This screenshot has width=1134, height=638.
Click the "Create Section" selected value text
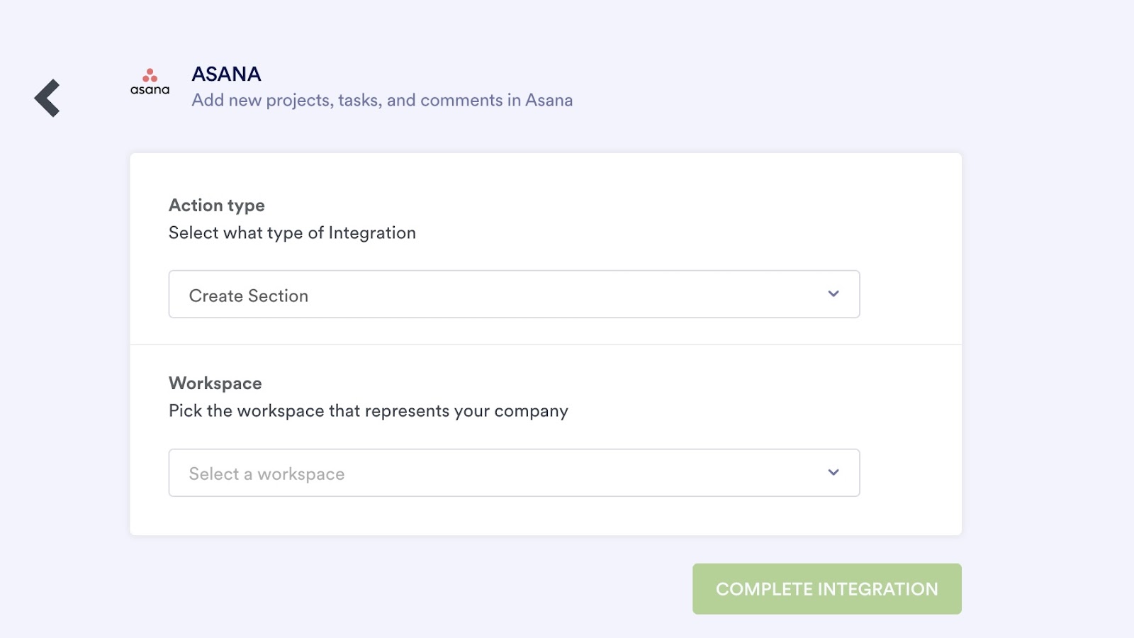click(249, 296)
